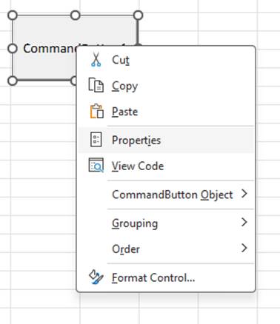The height and width of the screenshot is (324, 280).
Task: Click the Order menu label
Action: click(126, 249)
